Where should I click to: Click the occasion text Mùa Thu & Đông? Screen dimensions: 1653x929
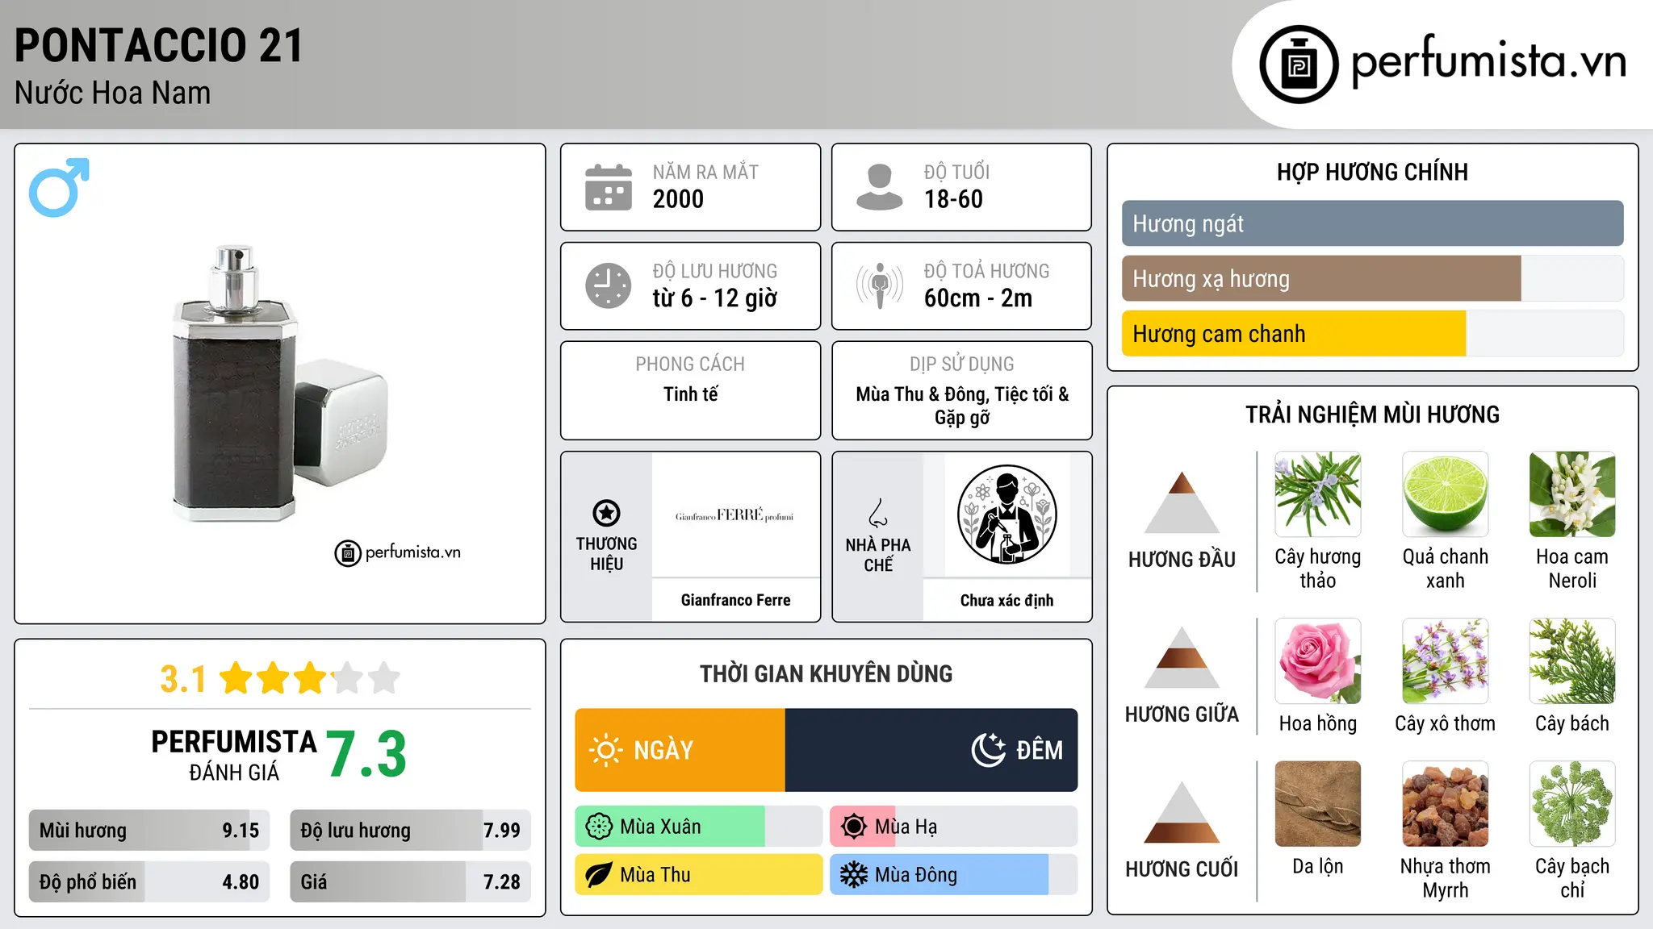[922, 394]
